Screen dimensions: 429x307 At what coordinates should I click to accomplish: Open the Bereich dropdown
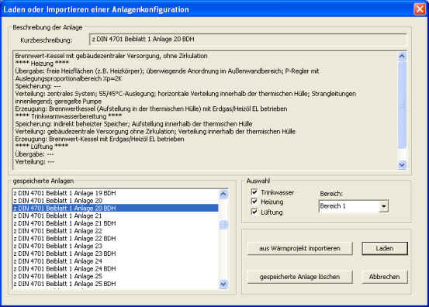pyautogui.click(x=383, y=206)
